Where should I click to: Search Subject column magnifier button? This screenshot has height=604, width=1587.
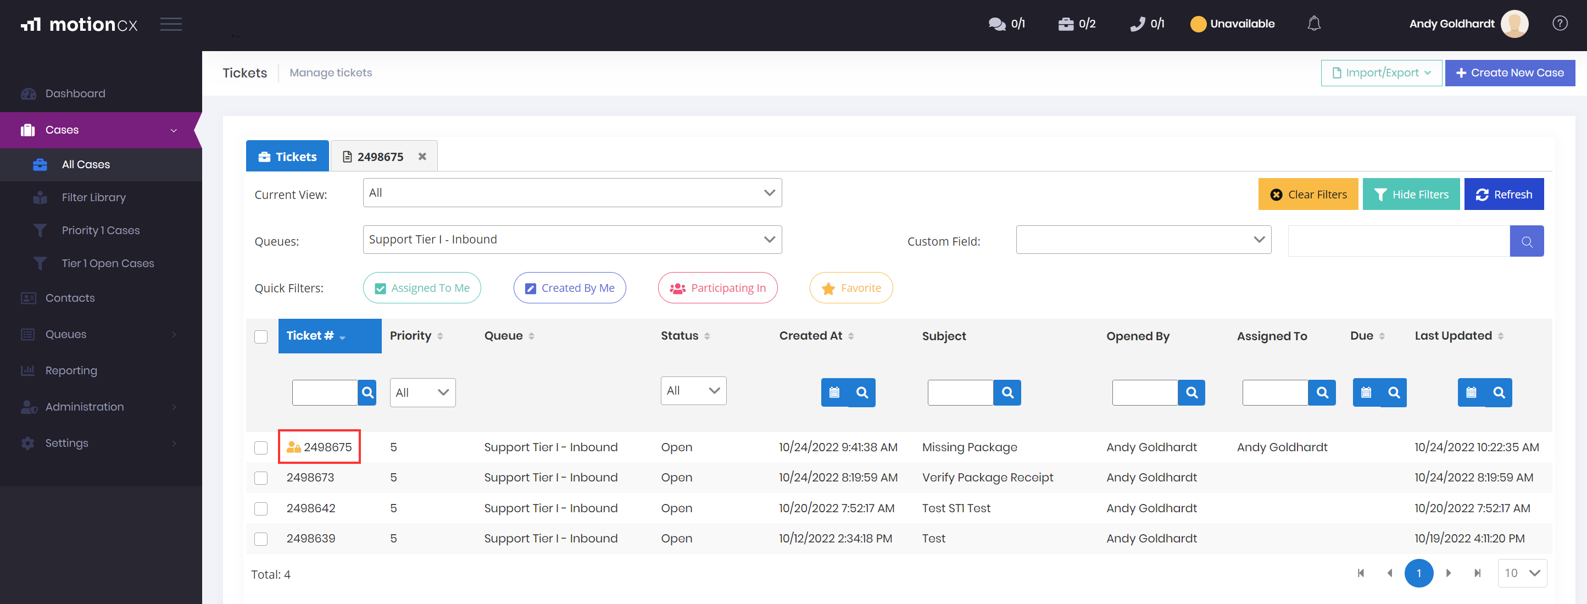click(x=1007, y=392)
